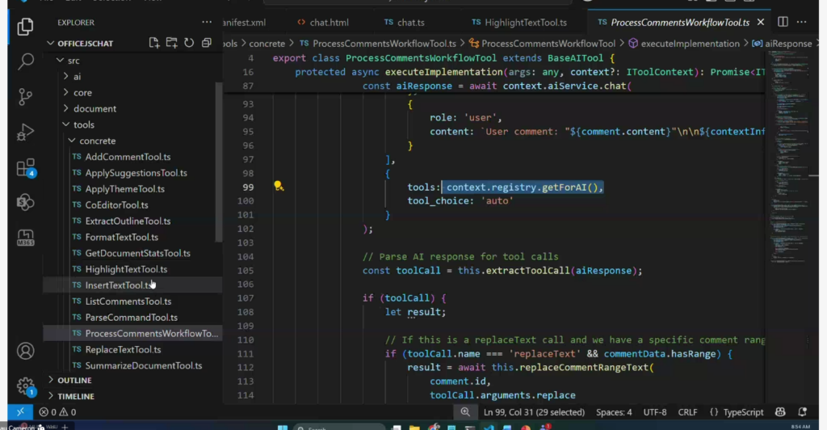The height and width of the screenshot is (430, 827).
Task: Switch to the chat.html tab
Action: tap(323, 22)
